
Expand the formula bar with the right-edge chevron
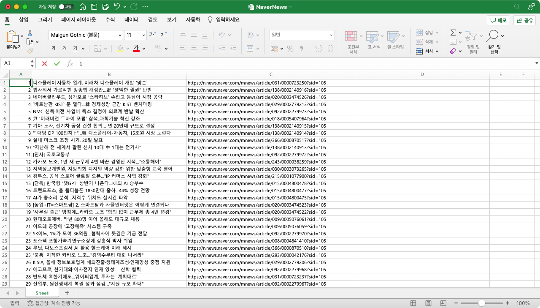point(537,63)
